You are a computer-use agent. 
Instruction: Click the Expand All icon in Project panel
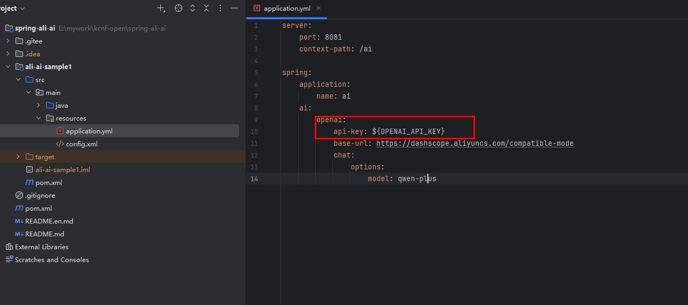tap(193, 9)
